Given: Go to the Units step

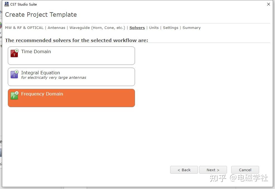Looking at the screenshot, I should click(154, 28).
